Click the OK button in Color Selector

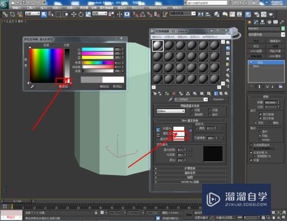(104, 87)
